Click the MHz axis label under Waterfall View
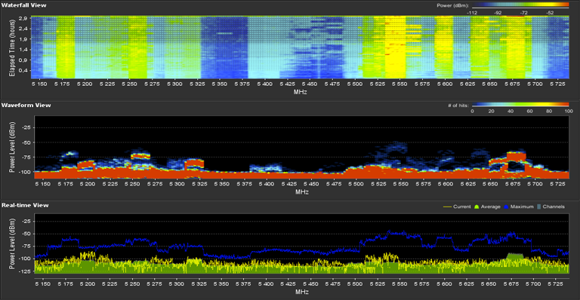Viewport: 580px width, 300px height. [300, 92]
